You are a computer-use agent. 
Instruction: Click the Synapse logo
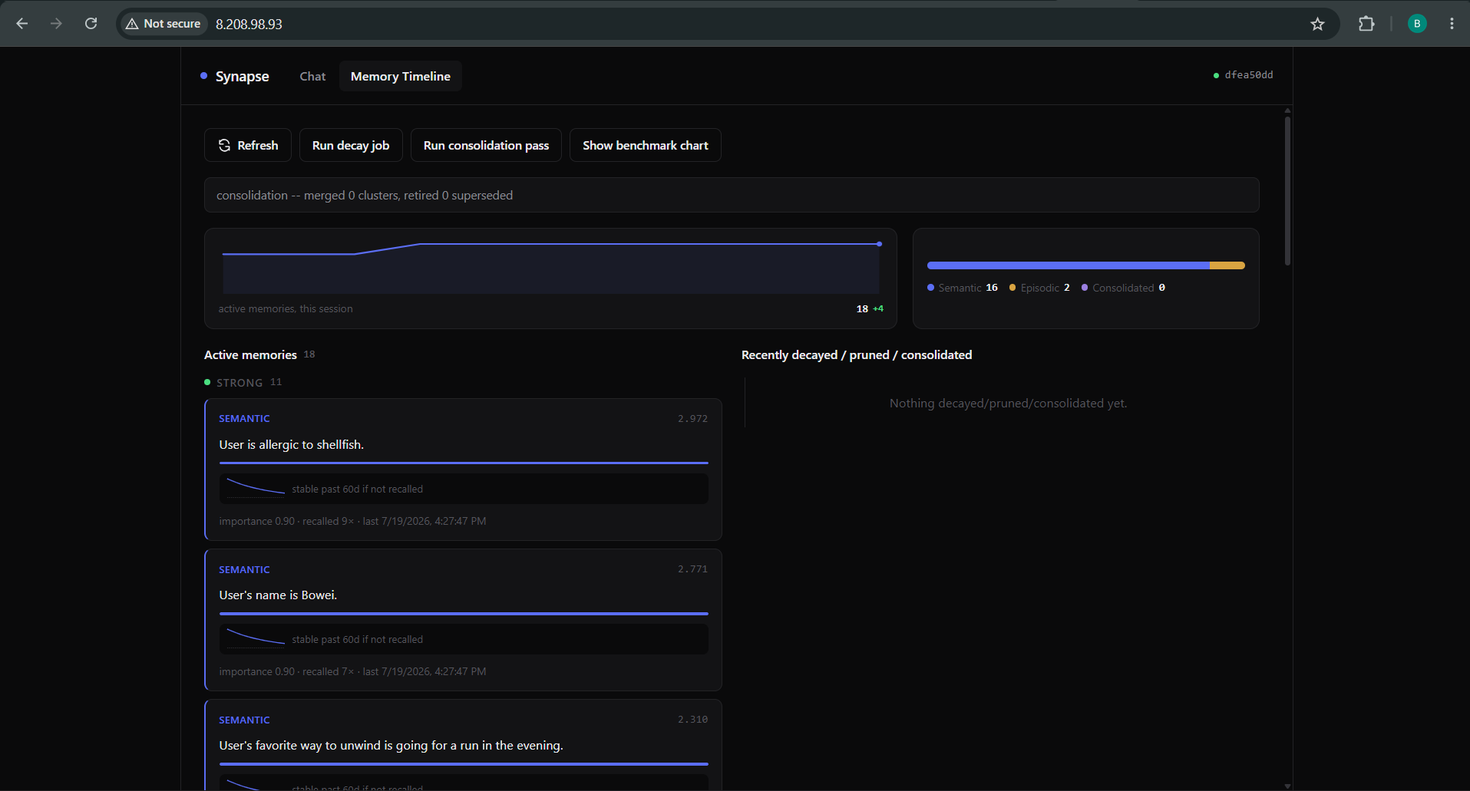235,76
